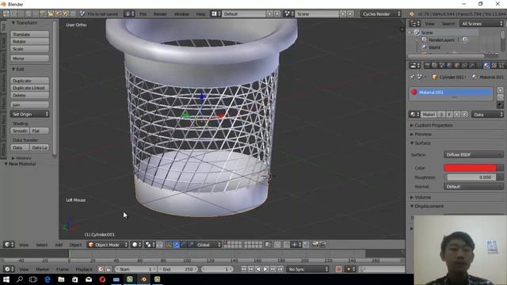
Task: Click the Rotate button
Action: click(x=30, y=41)
